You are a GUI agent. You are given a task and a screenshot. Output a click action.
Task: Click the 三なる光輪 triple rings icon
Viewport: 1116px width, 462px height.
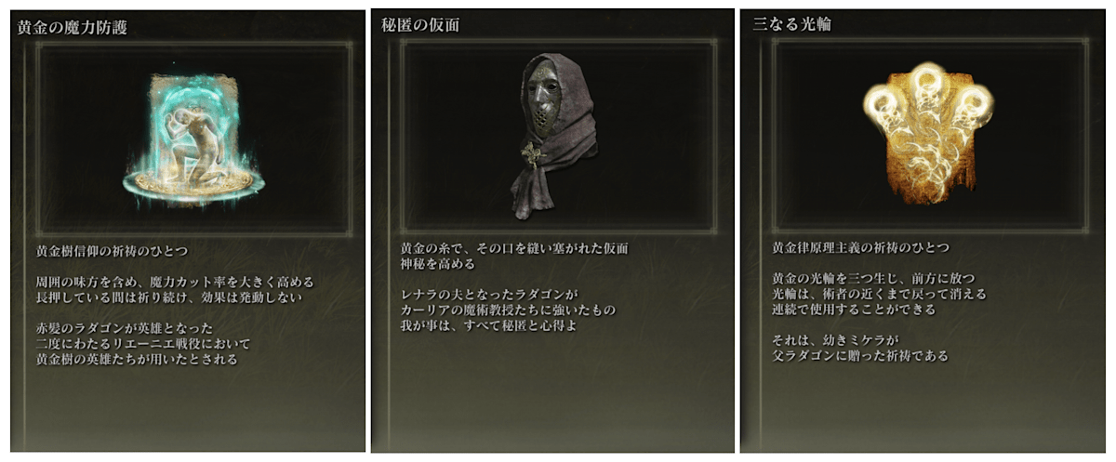pyautogui.click(x=926, y=138)
